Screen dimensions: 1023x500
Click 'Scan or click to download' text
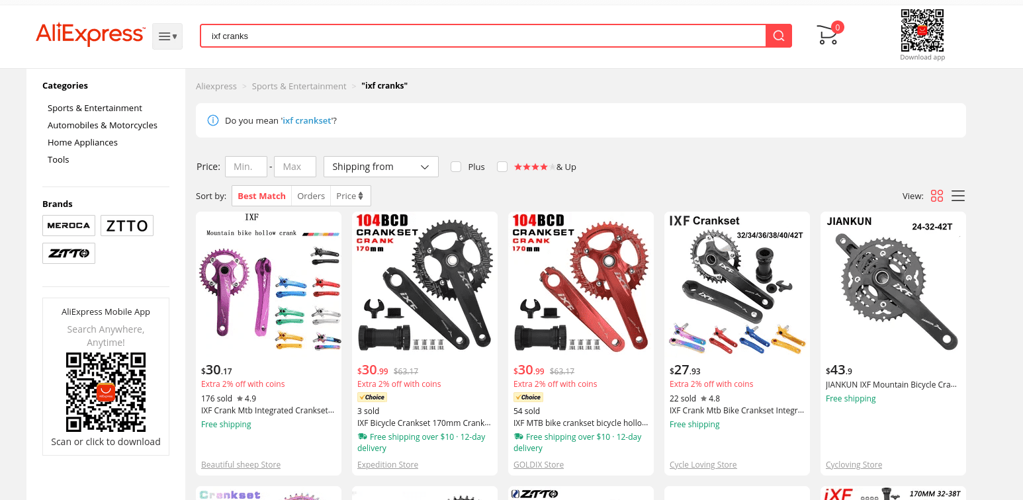(x=106, y=442)
